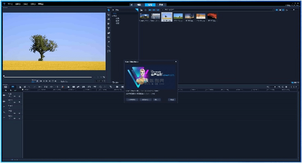Select the Transitions library category icon

tap(109, 24)
